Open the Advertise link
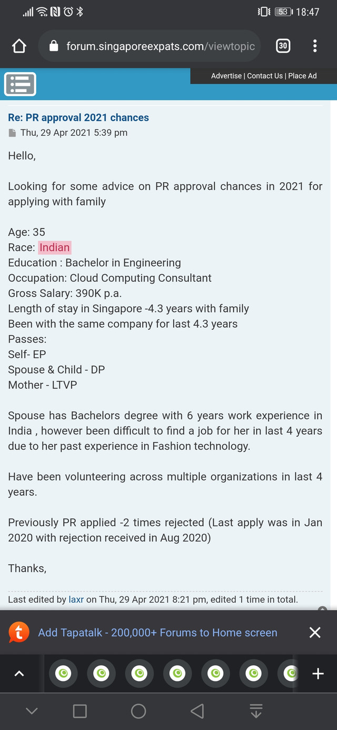 pyautogui.click(x=226, y=76)
